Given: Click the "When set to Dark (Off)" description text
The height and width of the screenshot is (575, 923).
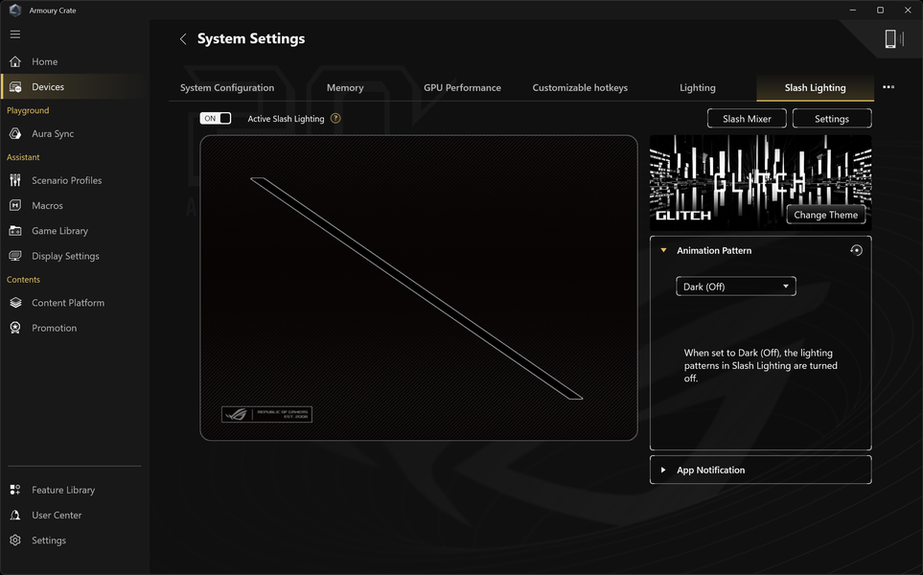Looking at the screenshot, I should pyautogui.click(x=760, y=365).
